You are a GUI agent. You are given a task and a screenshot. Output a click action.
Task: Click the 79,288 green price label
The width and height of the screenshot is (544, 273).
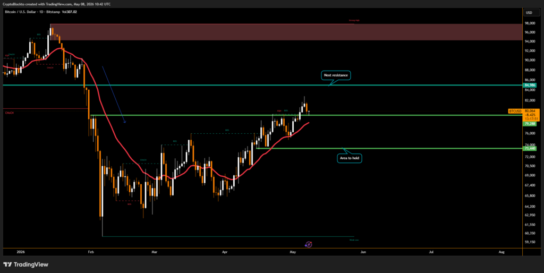pos(529,124)
